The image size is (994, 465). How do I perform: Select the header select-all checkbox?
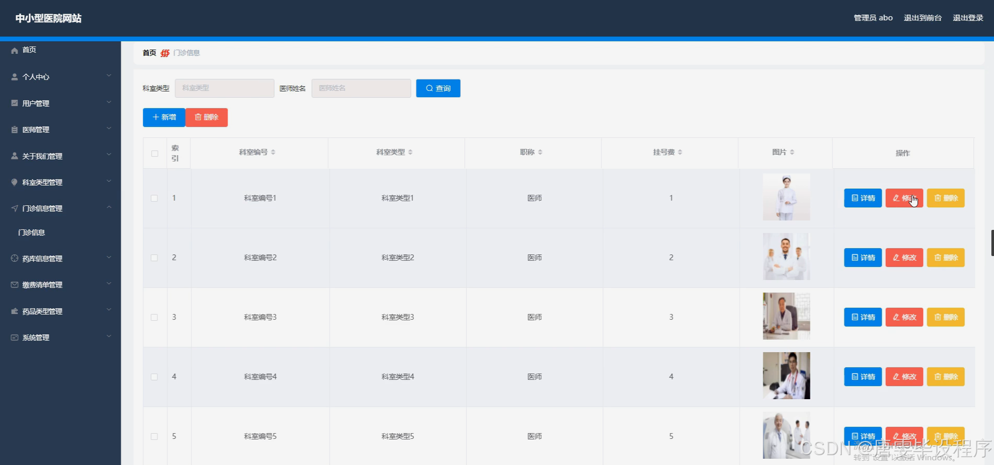pos(154,154)
